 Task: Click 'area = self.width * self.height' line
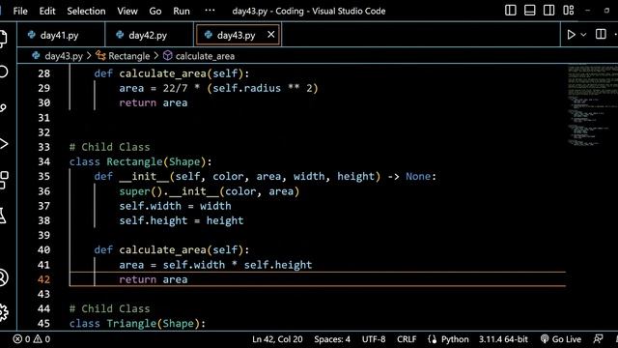click(215, 265)
